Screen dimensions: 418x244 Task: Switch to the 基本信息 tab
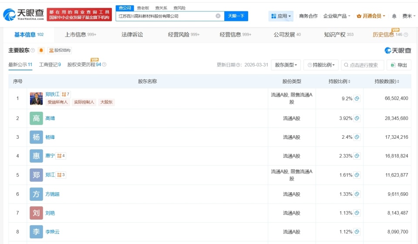[x=29, y=35]
